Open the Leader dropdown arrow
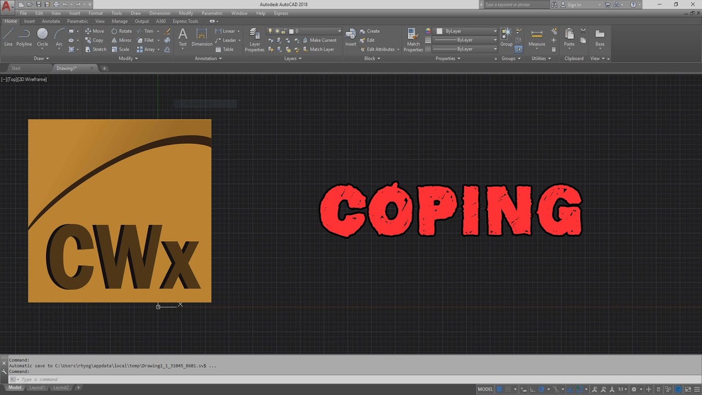 240,40
